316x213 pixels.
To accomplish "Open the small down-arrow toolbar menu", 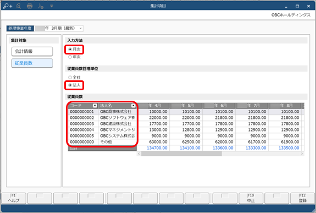I will pos(52,6).
